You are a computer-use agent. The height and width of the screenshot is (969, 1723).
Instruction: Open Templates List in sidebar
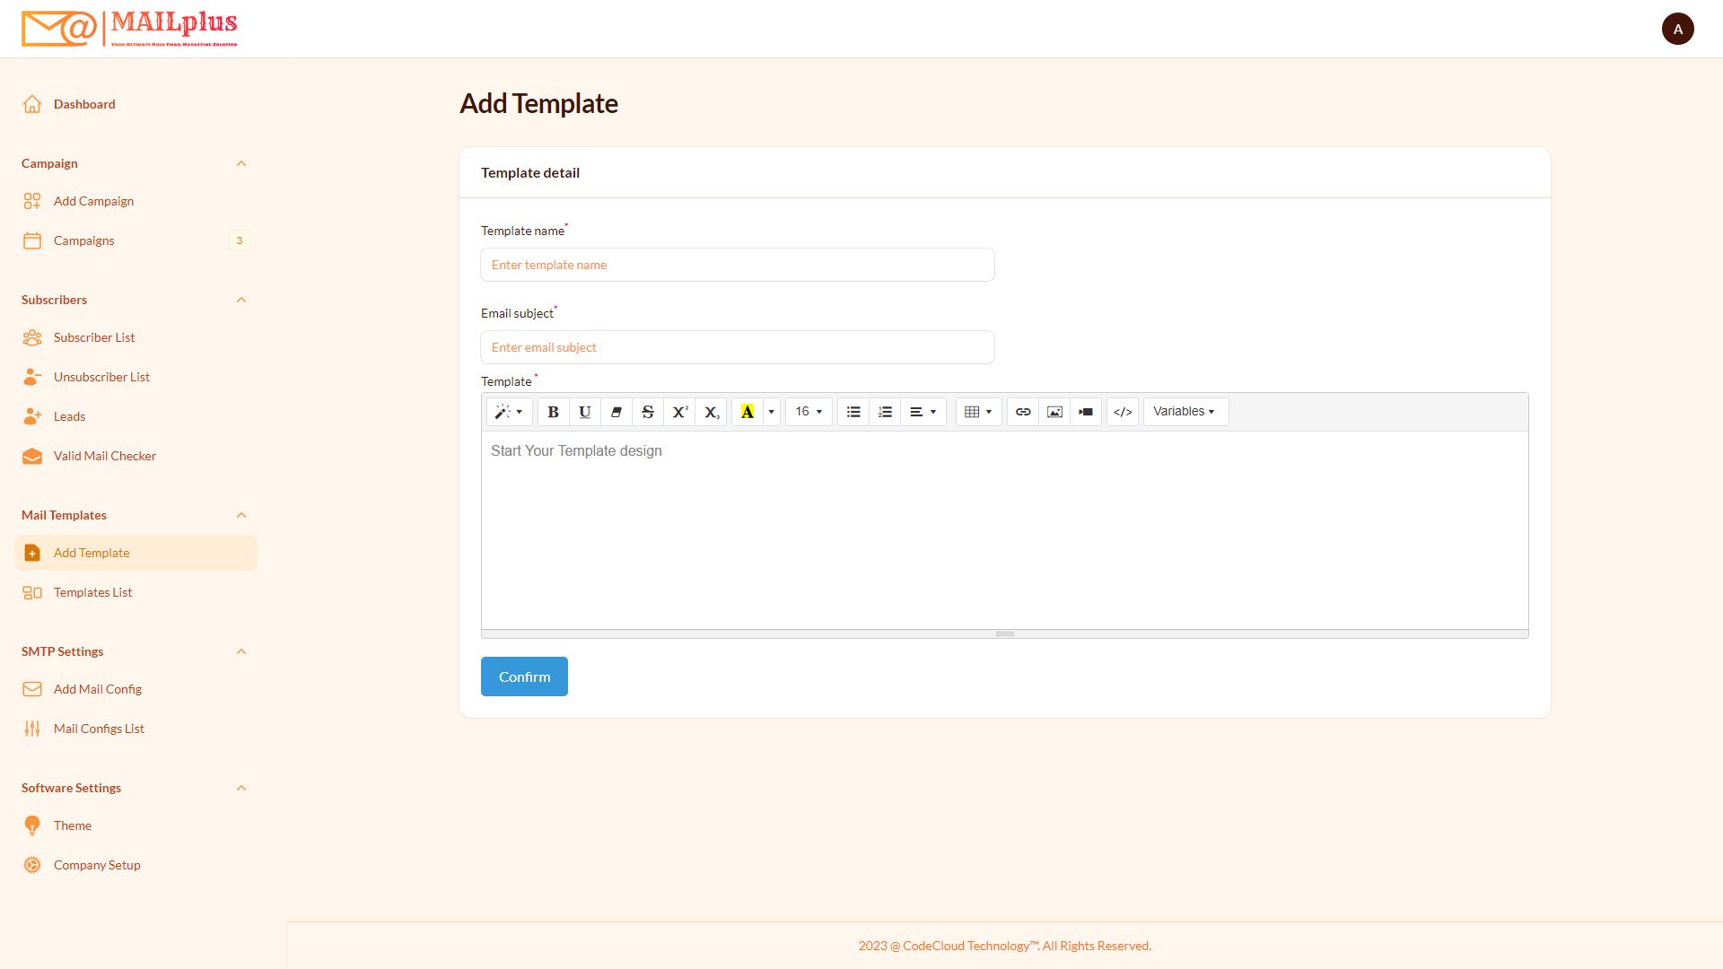click(x=92, y=592)
